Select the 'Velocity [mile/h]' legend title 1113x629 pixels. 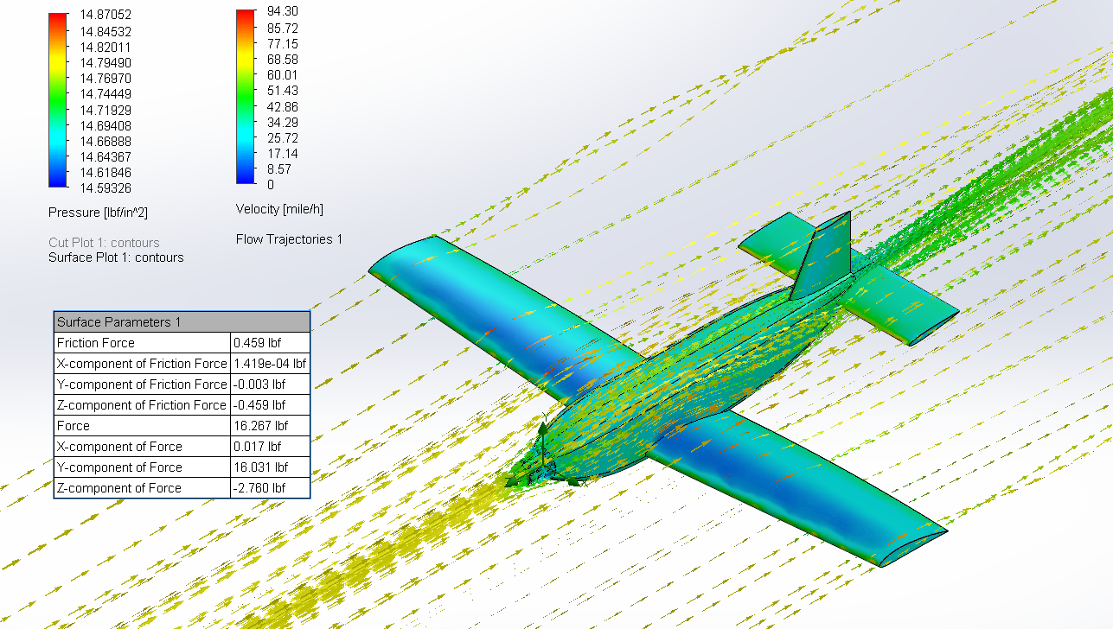279,209
